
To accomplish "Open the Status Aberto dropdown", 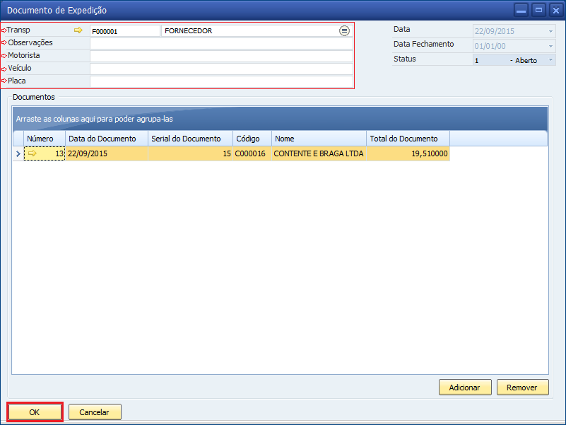I will (x=551, y=60).
